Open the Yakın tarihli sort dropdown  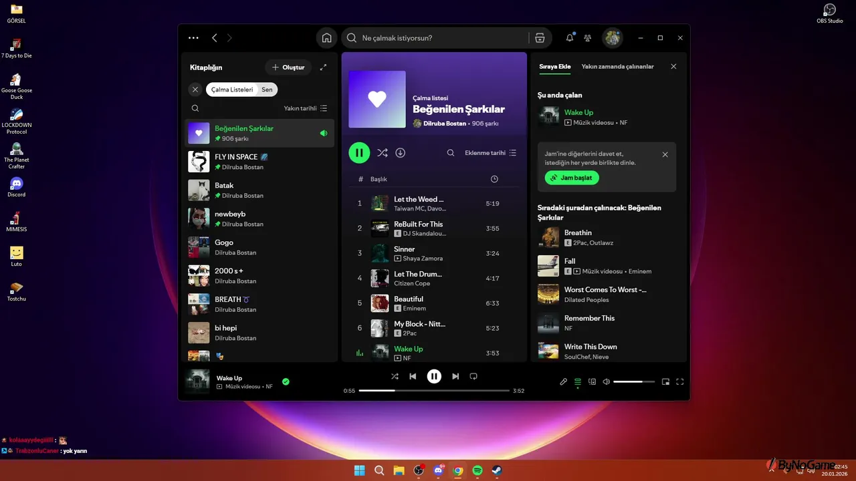pyautogui.click(x=306, y=108)
